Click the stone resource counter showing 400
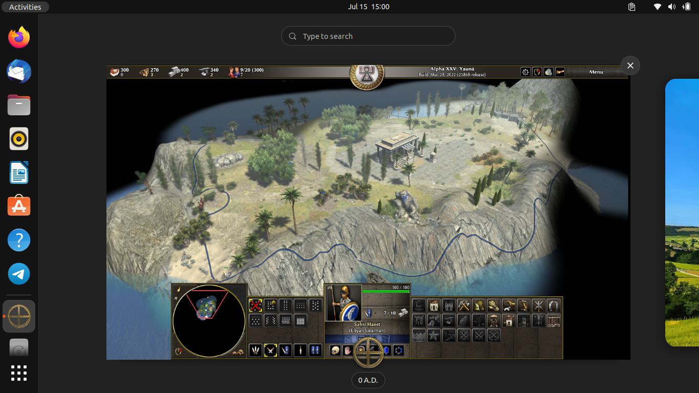 tap(179, 72)
